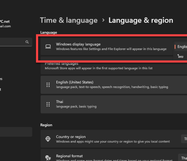Click the Region section heading
This screenshot has height=161, width=187.
point(46,125)
